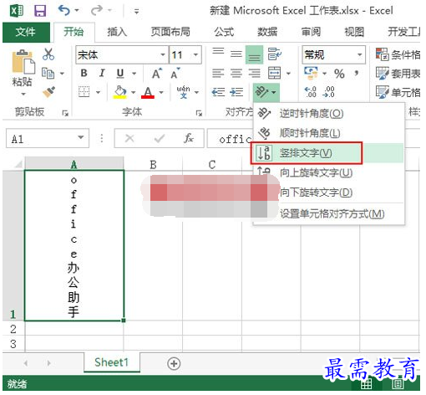
Task: Align text left
Action: [x=218, y=74]
